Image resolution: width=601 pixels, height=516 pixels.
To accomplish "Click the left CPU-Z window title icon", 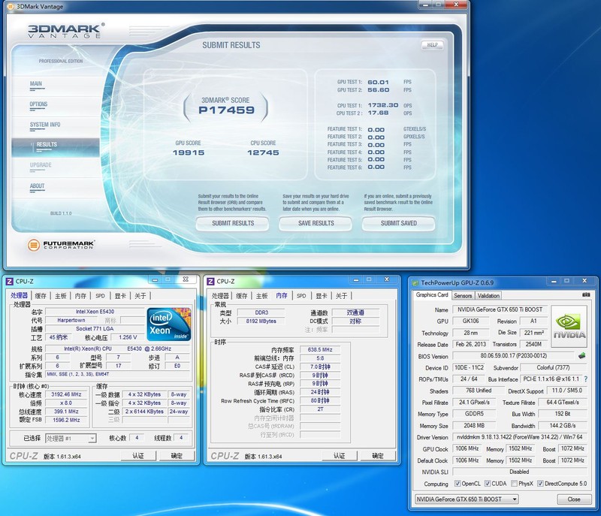I will (10, 282).
